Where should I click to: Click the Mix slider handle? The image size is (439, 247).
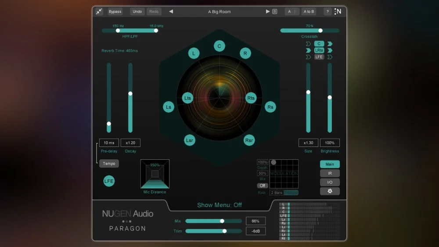(222, 221)
